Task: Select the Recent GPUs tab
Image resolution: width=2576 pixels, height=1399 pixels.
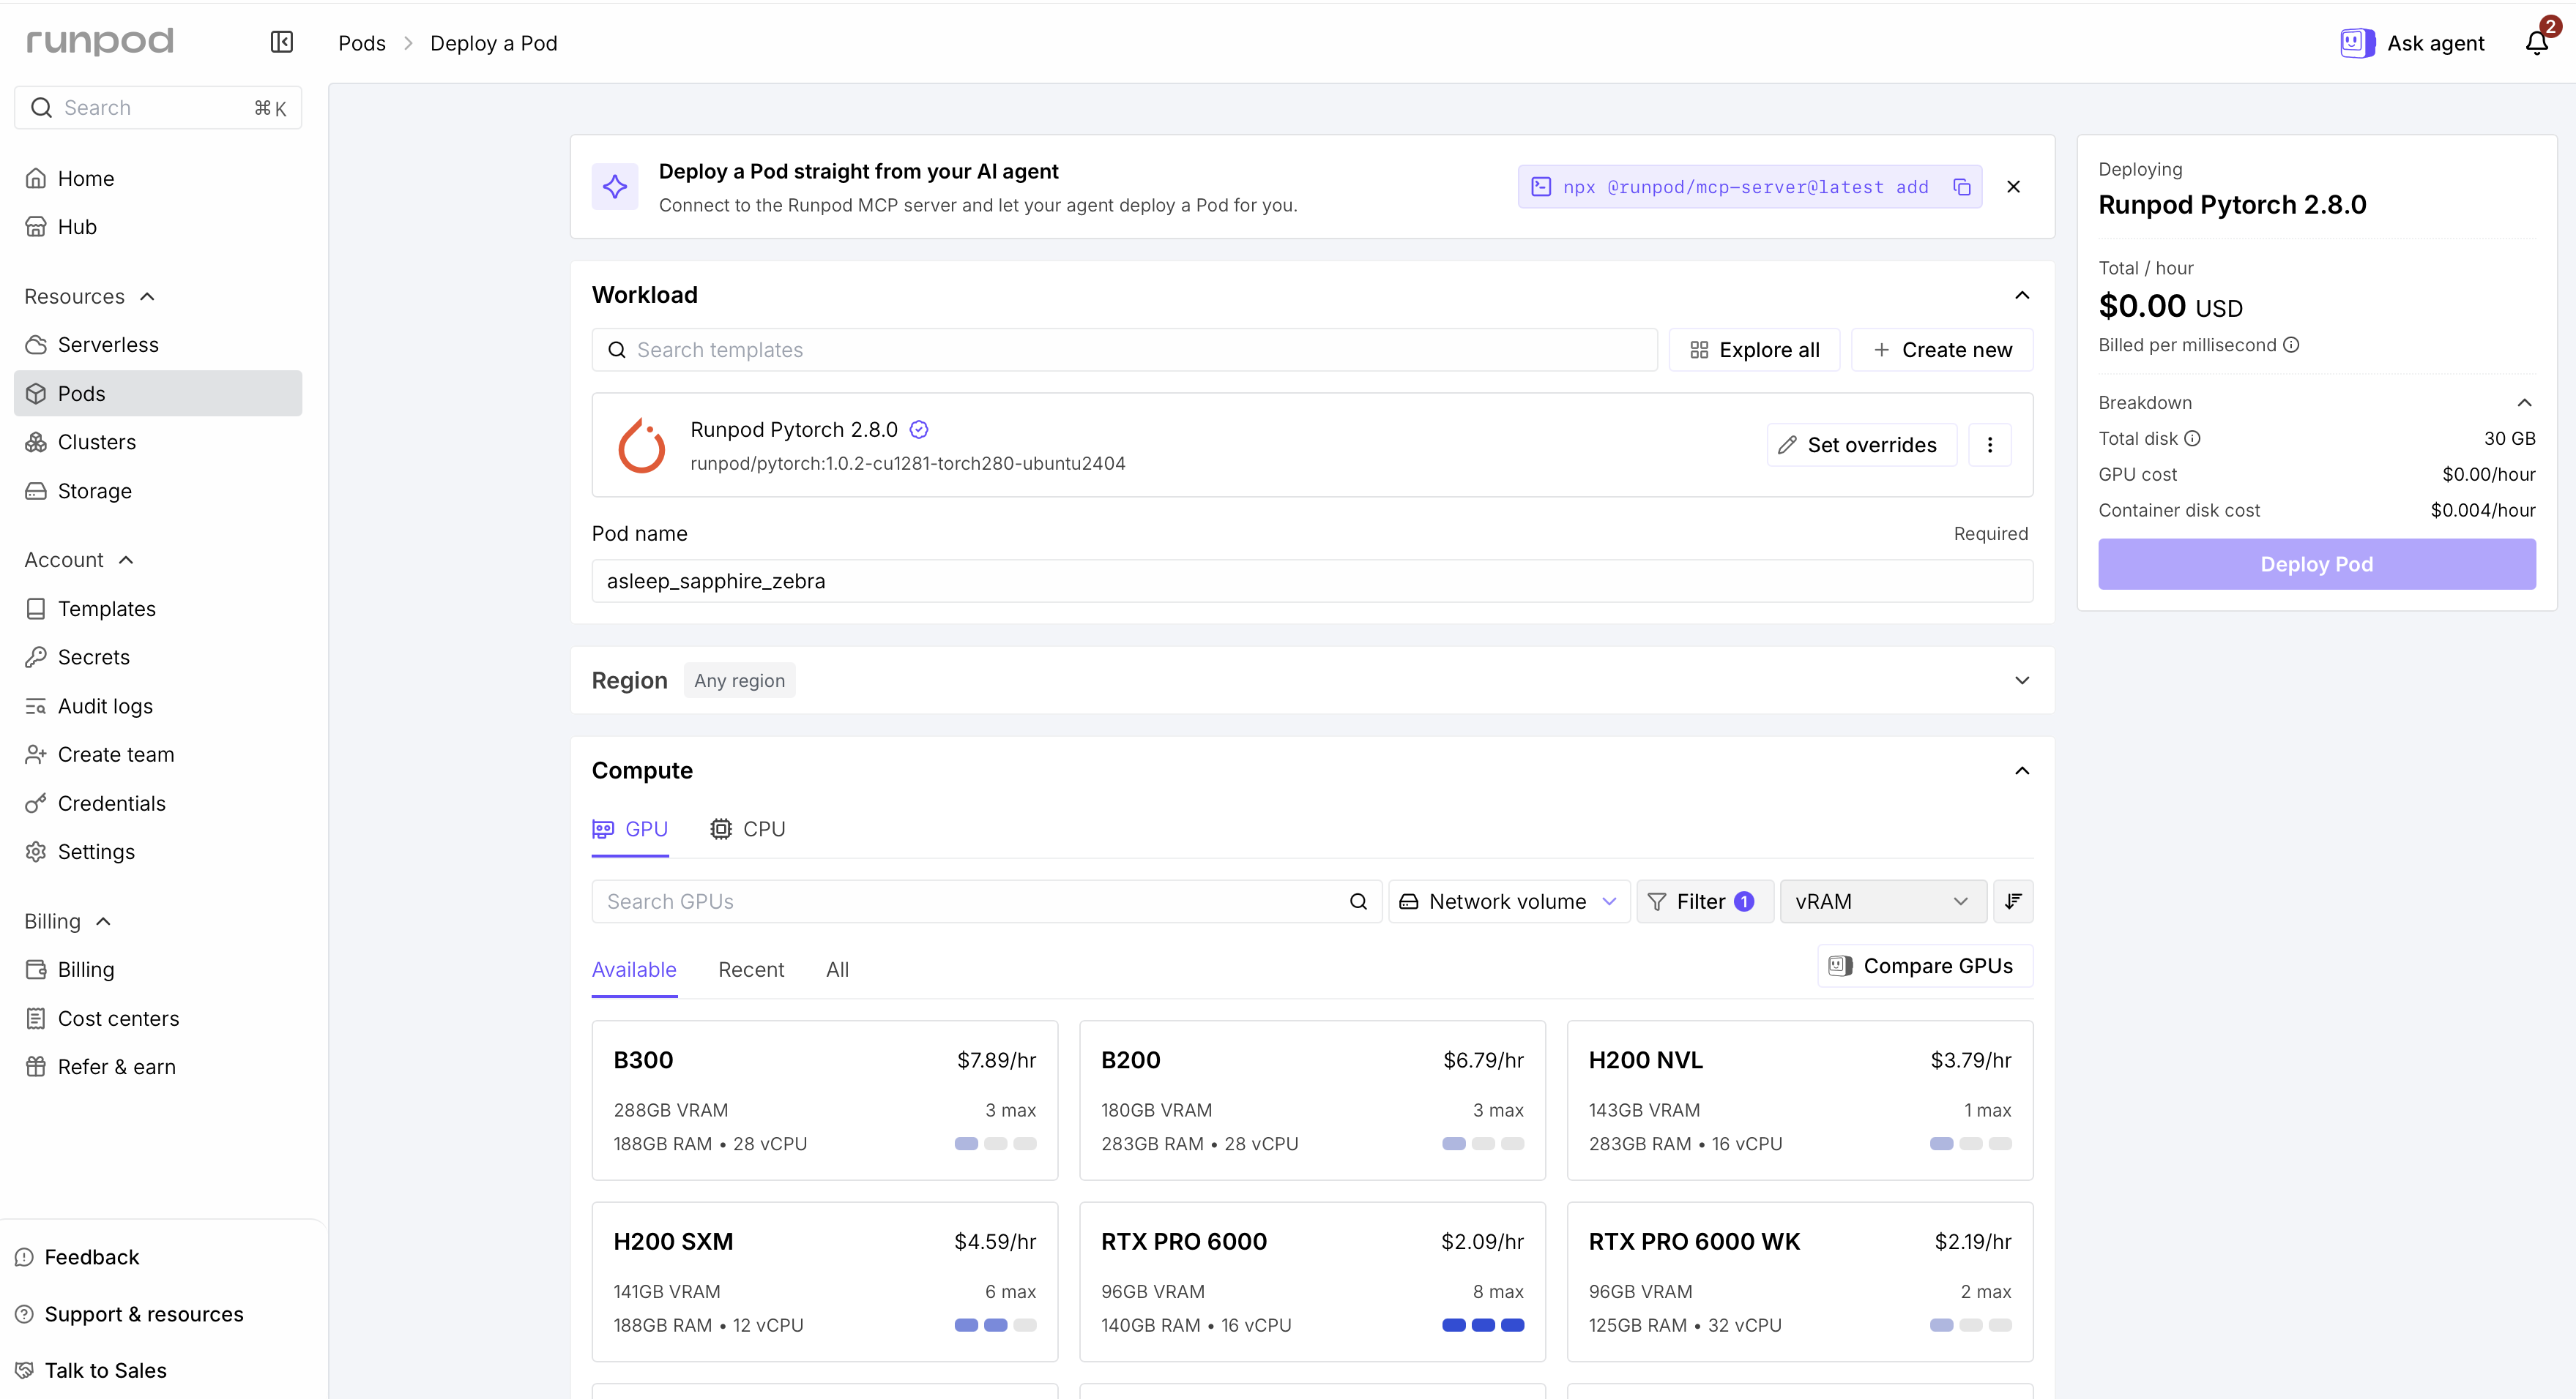Action: [x=751, y=969]
